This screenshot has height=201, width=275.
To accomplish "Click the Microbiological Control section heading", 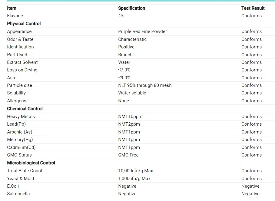I will click(31, 163).
